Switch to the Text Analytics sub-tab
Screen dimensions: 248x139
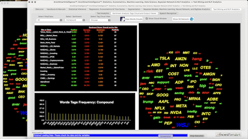(x=103, y=14)
